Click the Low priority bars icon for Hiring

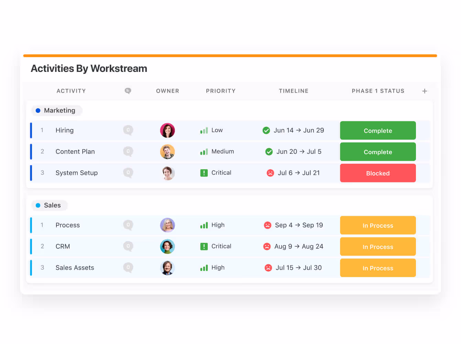[x=204, y=130]
